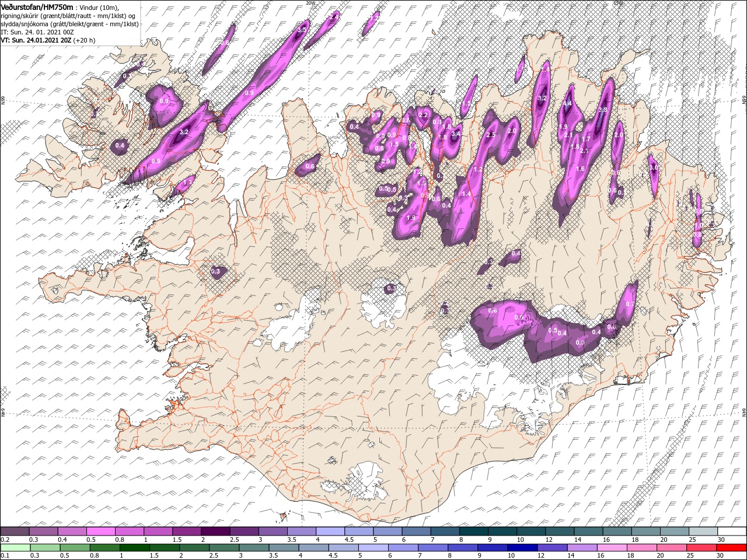The image size is (747, 560).
Task: Pick top-row swatch between 14 and 16
Action: 589,531
